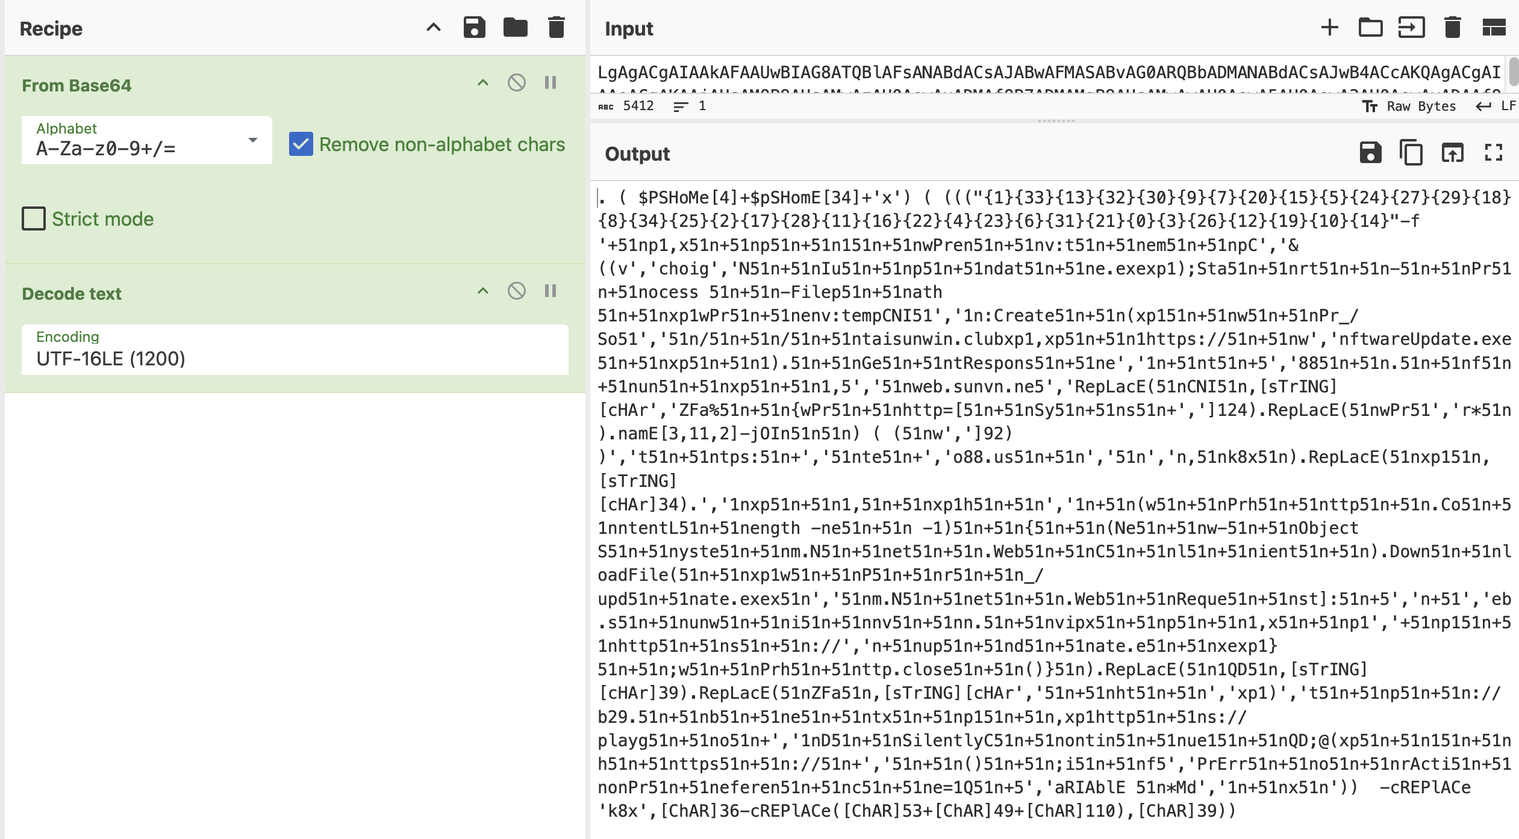Image resolution: width=1519 pixels, height=839 pixels.
Task: Load a saved recipe
Action: (x=515, y=28)
